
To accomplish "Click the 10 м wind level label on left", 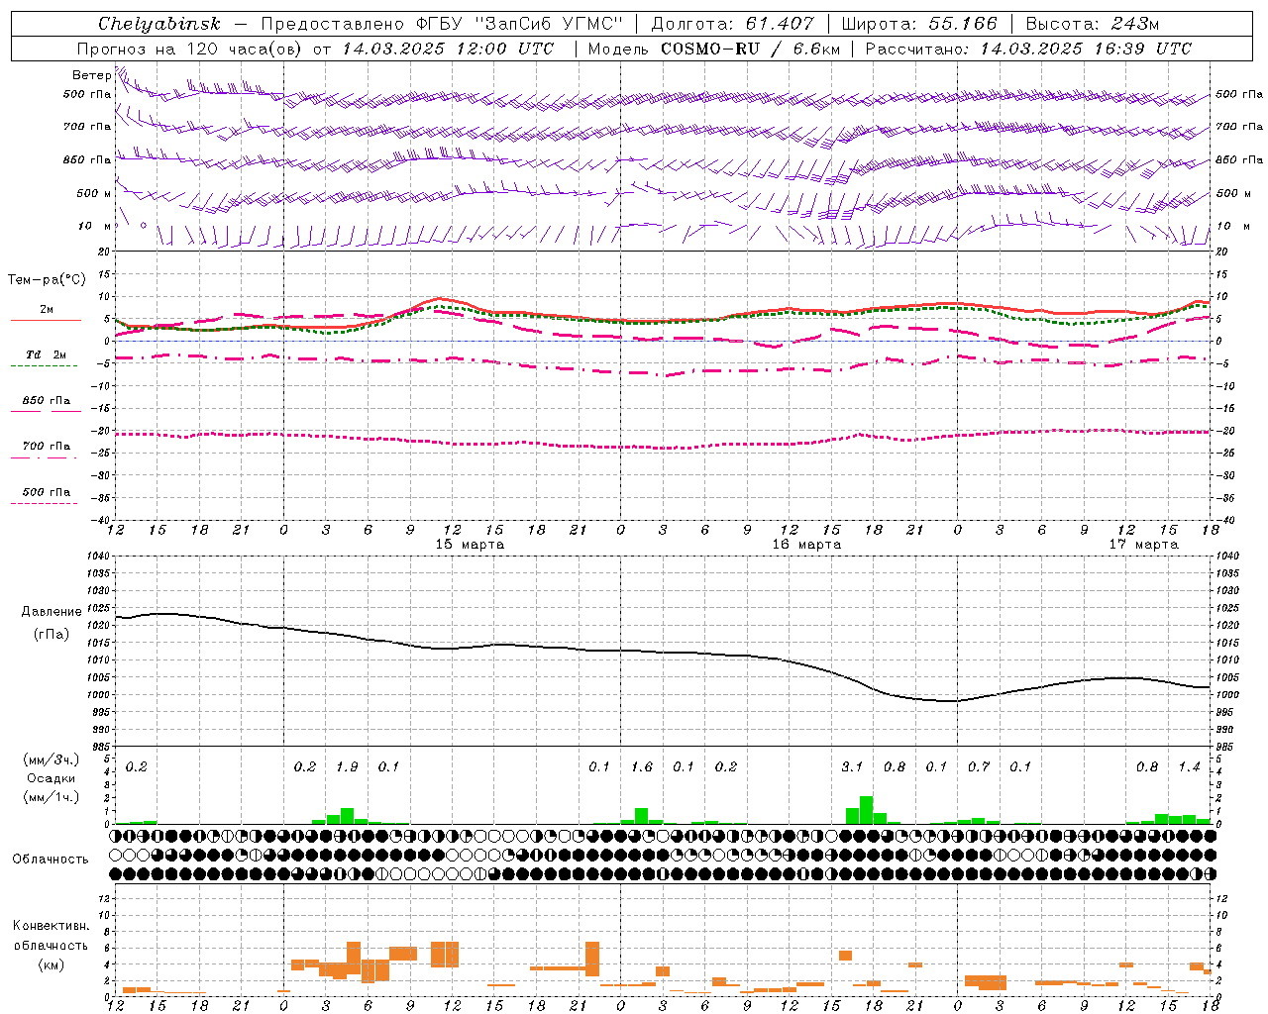I will tap(94, 226).
